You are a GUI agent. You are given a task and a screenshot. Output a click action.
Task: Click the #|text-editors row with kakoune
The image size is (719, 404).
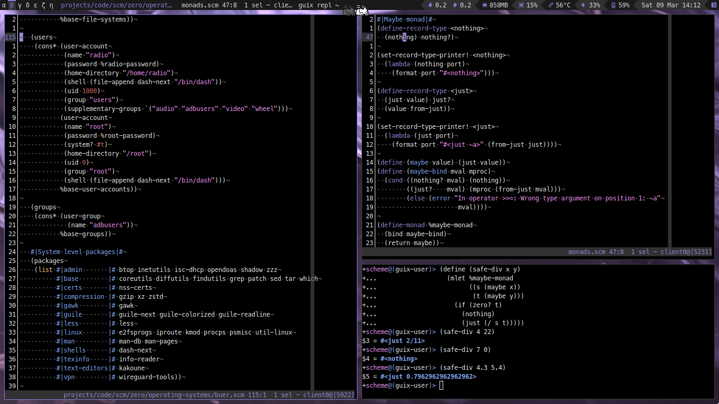pos(101,368)
